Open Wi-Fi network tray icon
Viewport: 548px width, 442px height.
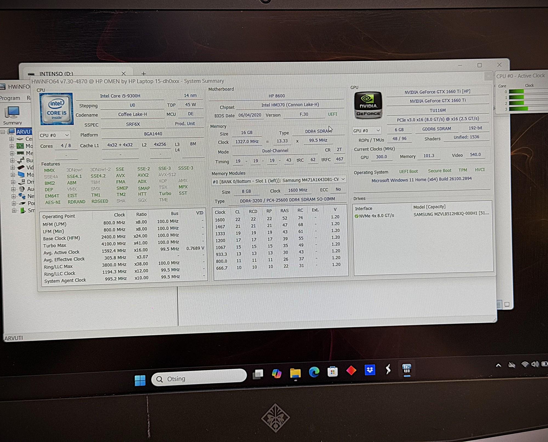click(x=525, y=364)
